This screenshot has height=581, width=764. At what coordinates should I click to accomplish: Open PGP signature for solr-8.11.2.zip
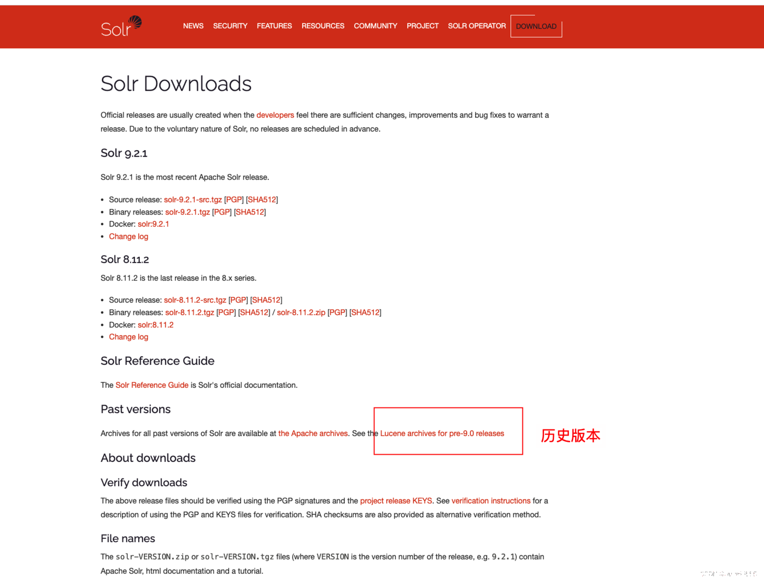pyautogui.click(x=338, y=312)
